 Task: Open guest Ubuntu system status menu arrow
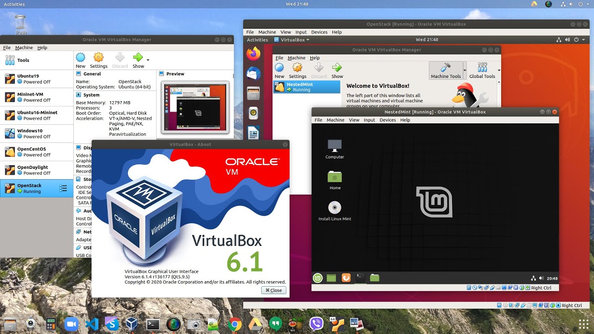coord(583,39)
